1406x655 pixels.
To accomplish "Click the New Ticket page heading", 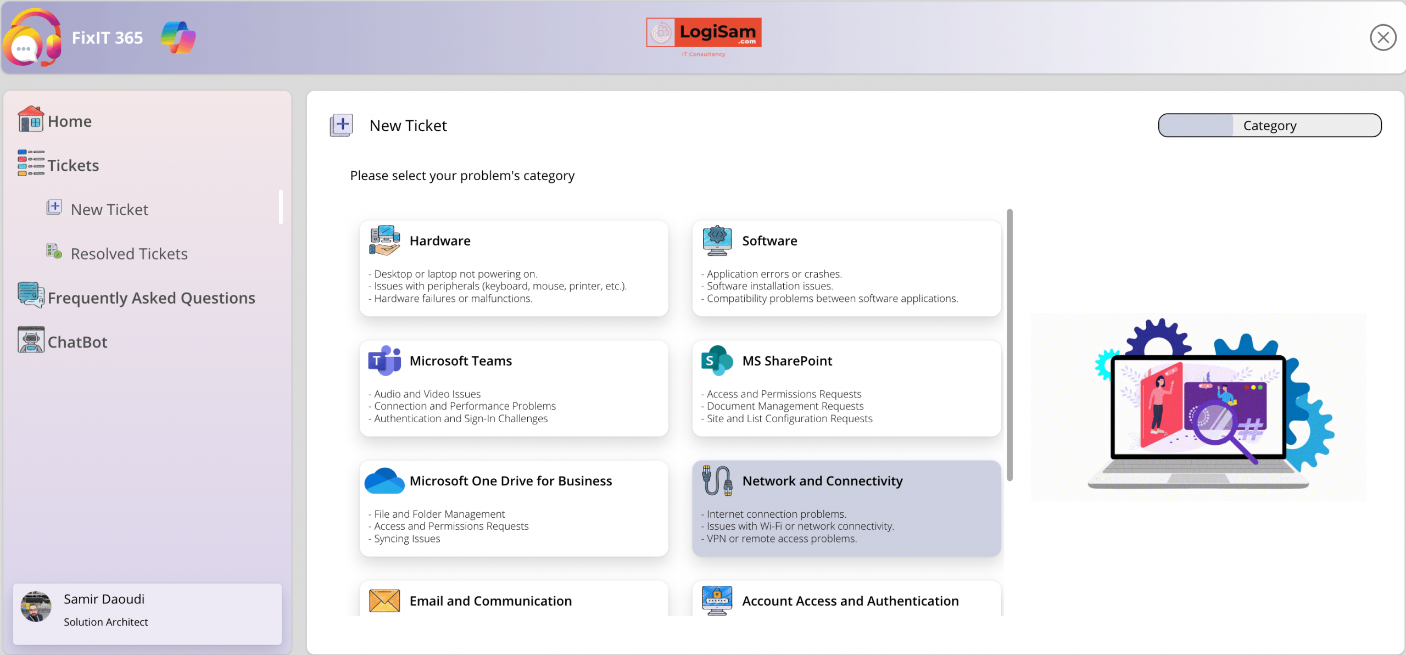I will tap(408, 126).
